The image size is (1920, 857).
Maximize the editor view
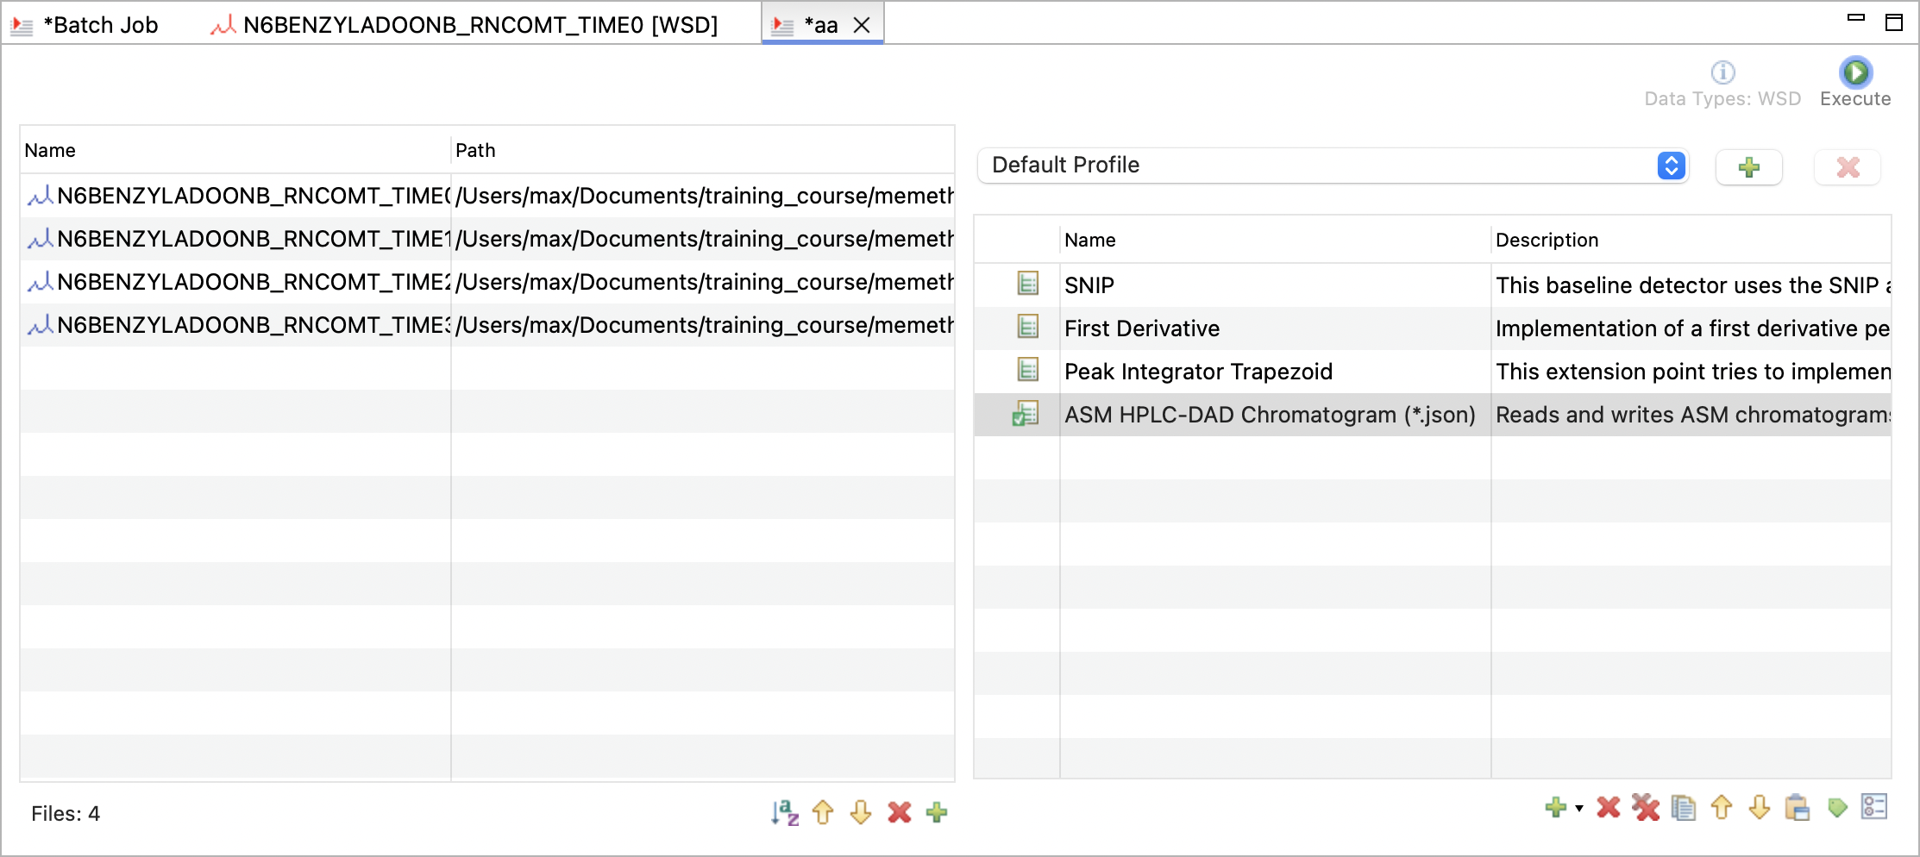1894,22
